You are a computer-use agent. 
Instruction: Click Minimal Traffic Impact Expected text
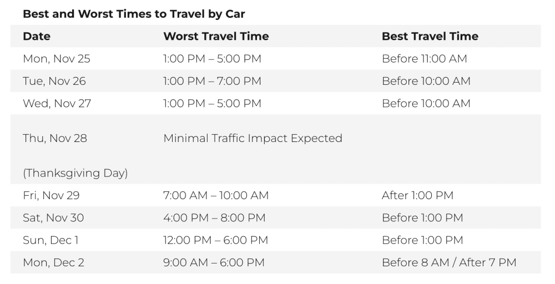[253, 138]
